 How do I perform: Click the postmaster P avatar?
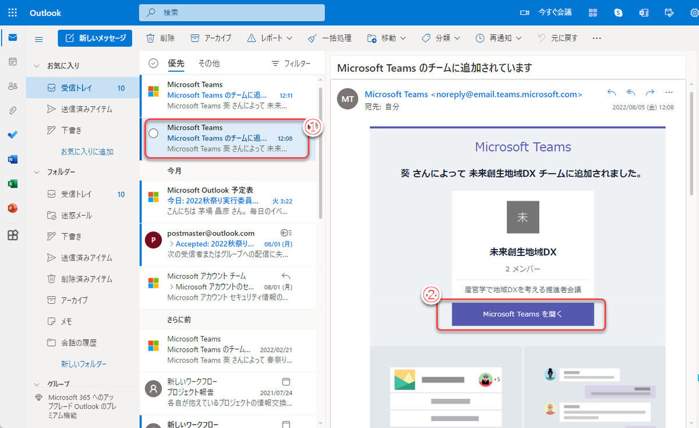153,239
